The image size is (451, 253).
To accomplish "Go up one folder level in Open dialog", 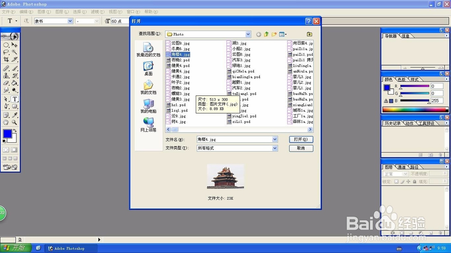I will pyautogui.click(x=267, y=34).
